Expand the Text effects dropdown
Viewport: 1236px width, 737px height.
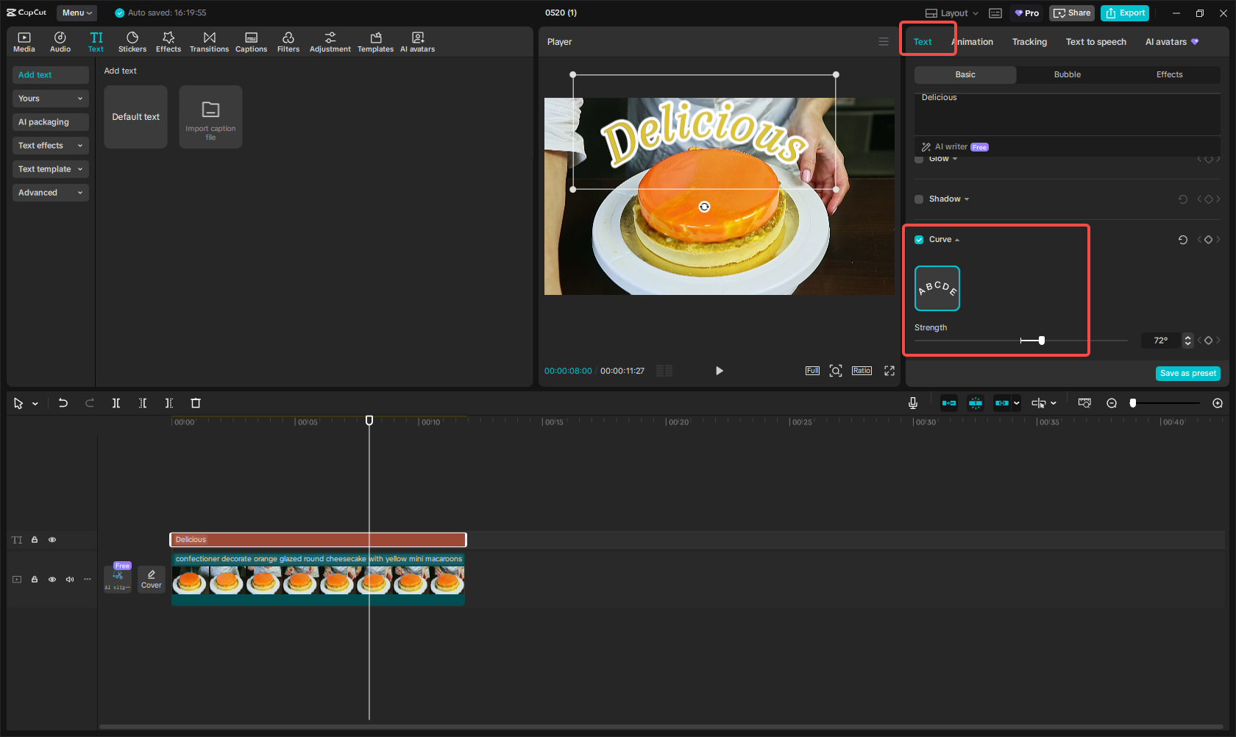click(50, 146)
